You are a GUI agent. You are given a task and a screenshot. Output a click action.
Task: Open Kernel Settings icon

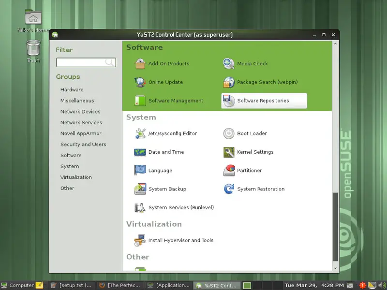tap(229, 152)
